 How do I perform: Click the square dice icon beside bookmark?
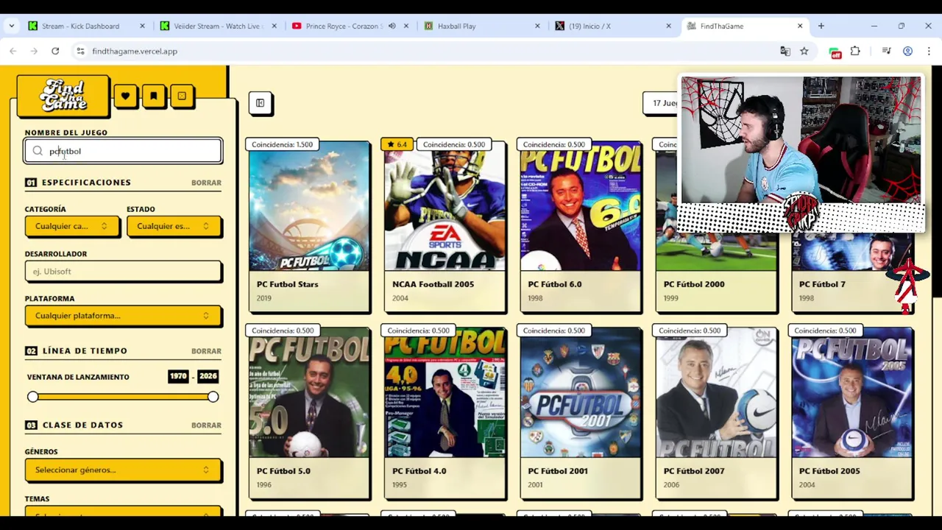[181, 96]
